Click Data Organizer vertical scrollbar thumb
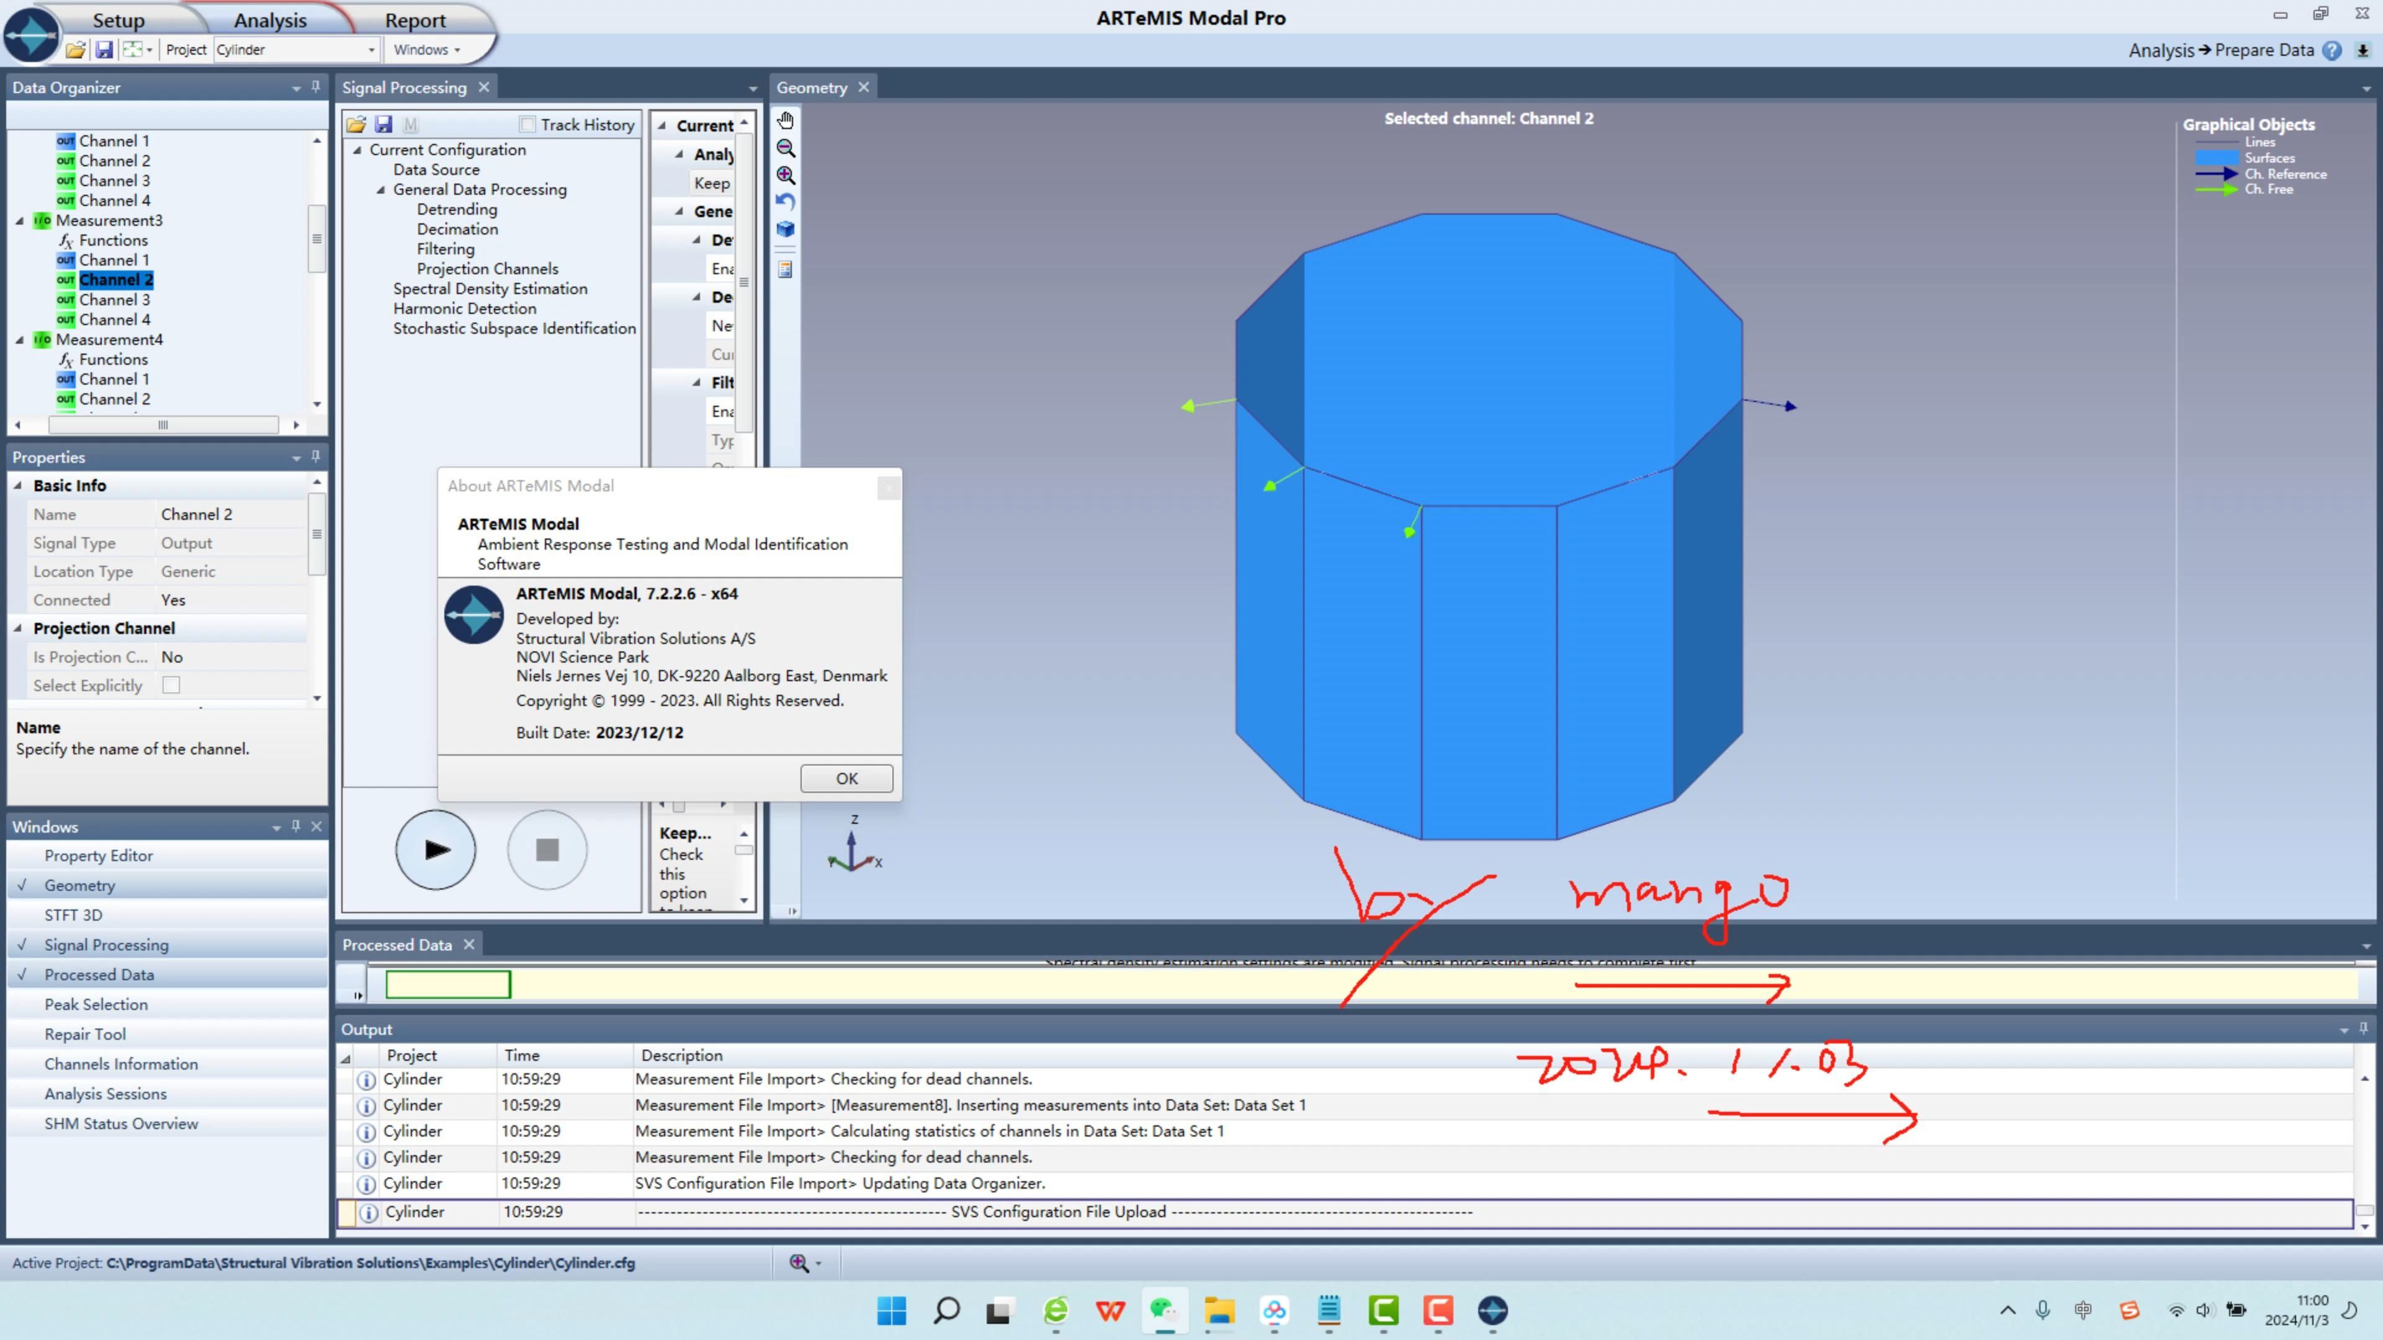 (x=316, y=239)
